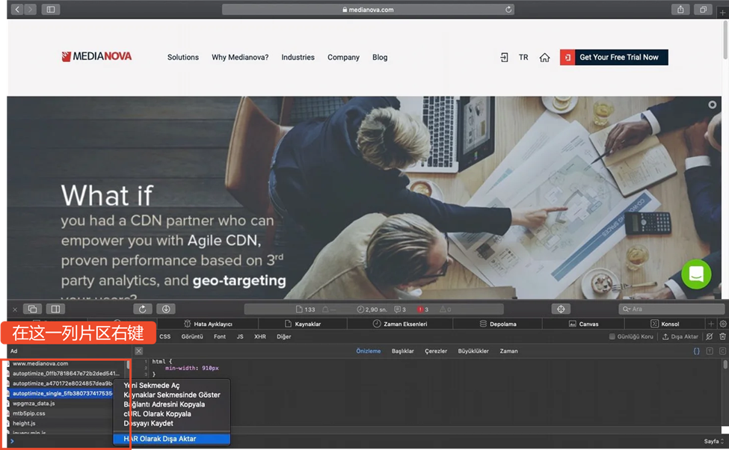Open the Önizleme detail tab
The height and width of the screenshot is (450, 729).
click(368, 351)
